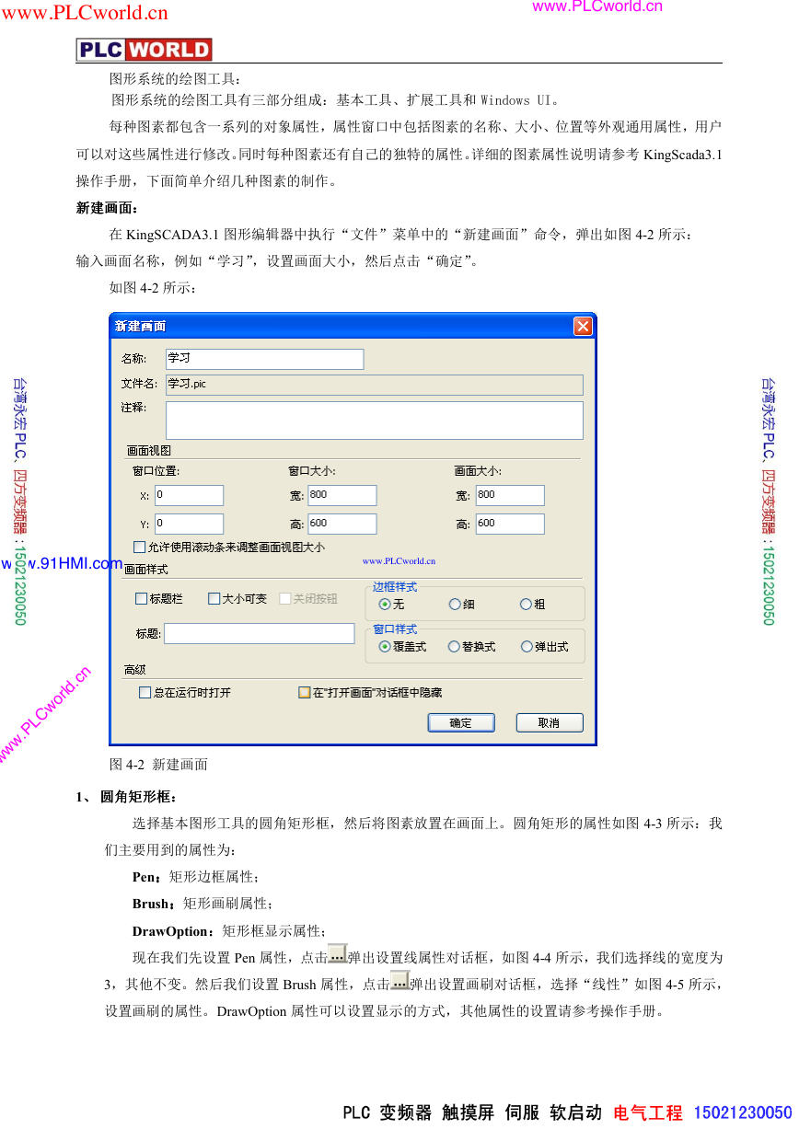The height and width of the screenshot is (1130, 799).
Task: Select the 细 border style radio button
Action: (455, 605)
